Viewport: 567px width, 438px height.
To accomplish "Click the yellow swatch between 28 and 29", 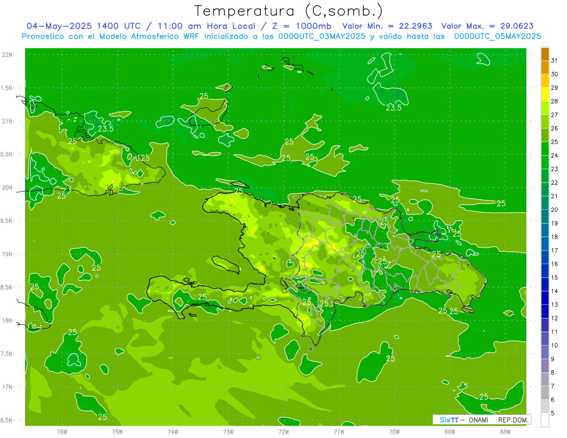I will click(x=545, y=94).
